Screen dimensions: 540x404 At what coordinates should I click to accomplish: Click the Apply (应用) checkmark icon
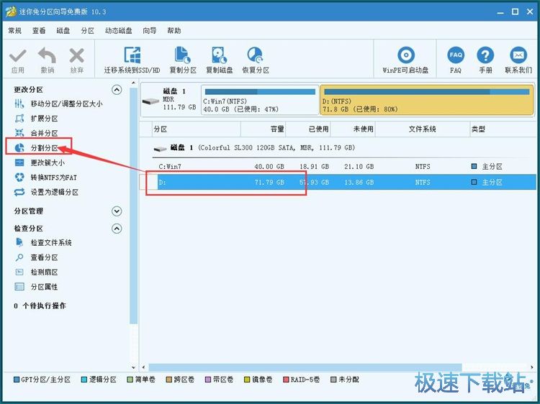(x=17, y=56)
